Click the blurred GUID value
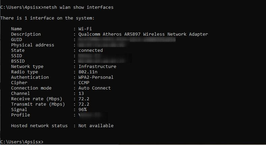This screenshot has width=266, height=145. pos(127,40)
